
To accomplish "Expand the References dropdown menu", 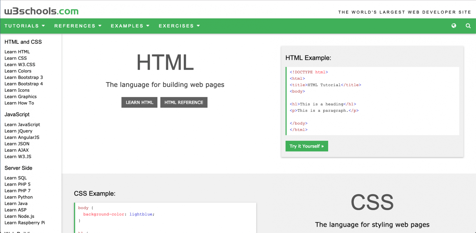I will click(x=78, y=26).
